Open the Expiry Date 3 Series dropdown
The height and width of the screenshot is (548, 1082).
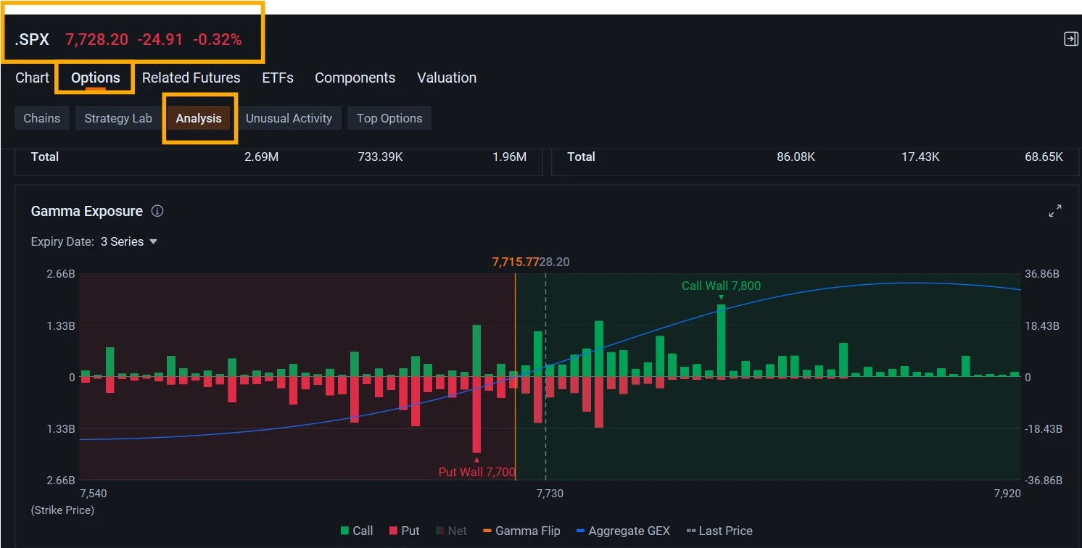pos(129,242)
